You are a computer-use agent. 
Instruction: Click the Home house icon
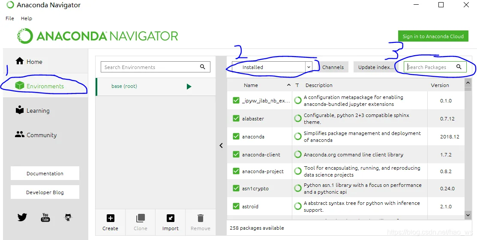[20, 61]
